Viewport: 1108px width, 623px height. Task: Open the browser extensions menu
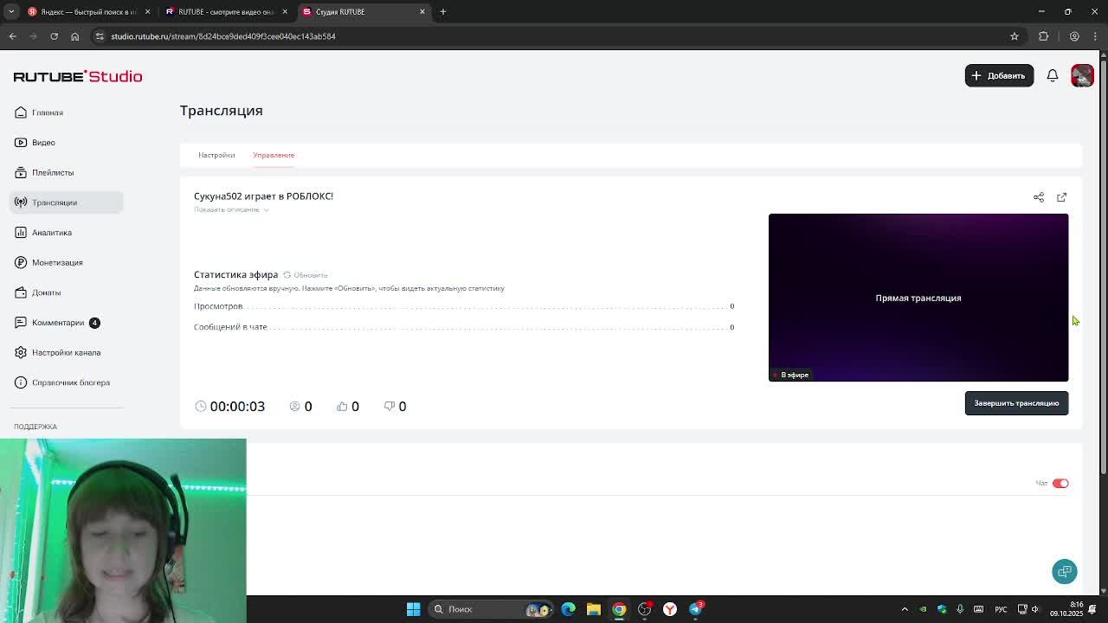click(1044, 36)
